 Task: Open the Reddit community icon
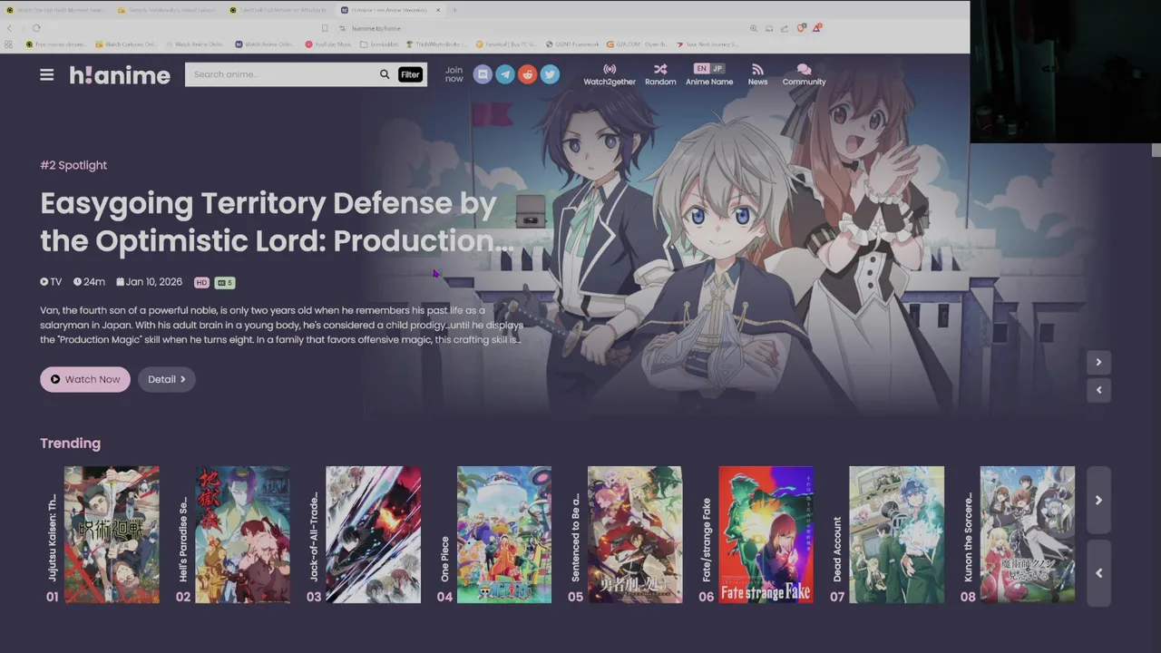pyautogui.click(x=528, y=74)
